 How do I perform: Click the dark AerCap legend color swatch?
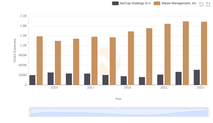pos(115,3)
